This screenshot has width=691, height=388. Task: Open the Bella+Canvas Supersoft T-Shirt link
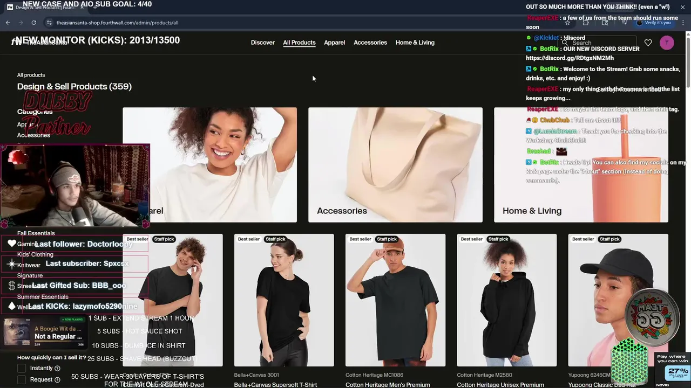[x=275, y=385]
